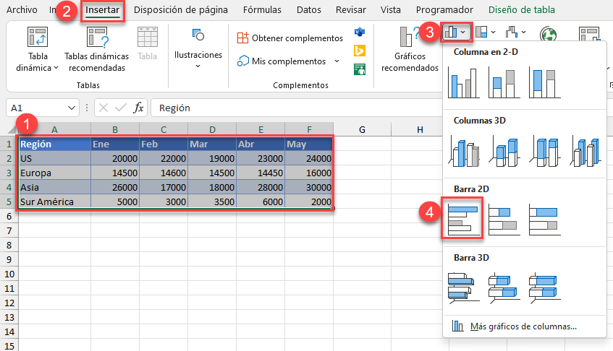Screen dimensions: 613x351
Task: Choose the 3D stacked bar chart
Action: tap(504, 288)
